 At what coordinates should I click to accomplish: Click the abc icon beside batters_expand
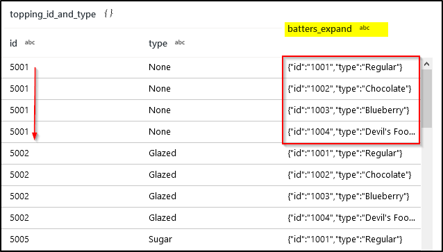pos(365,28)
